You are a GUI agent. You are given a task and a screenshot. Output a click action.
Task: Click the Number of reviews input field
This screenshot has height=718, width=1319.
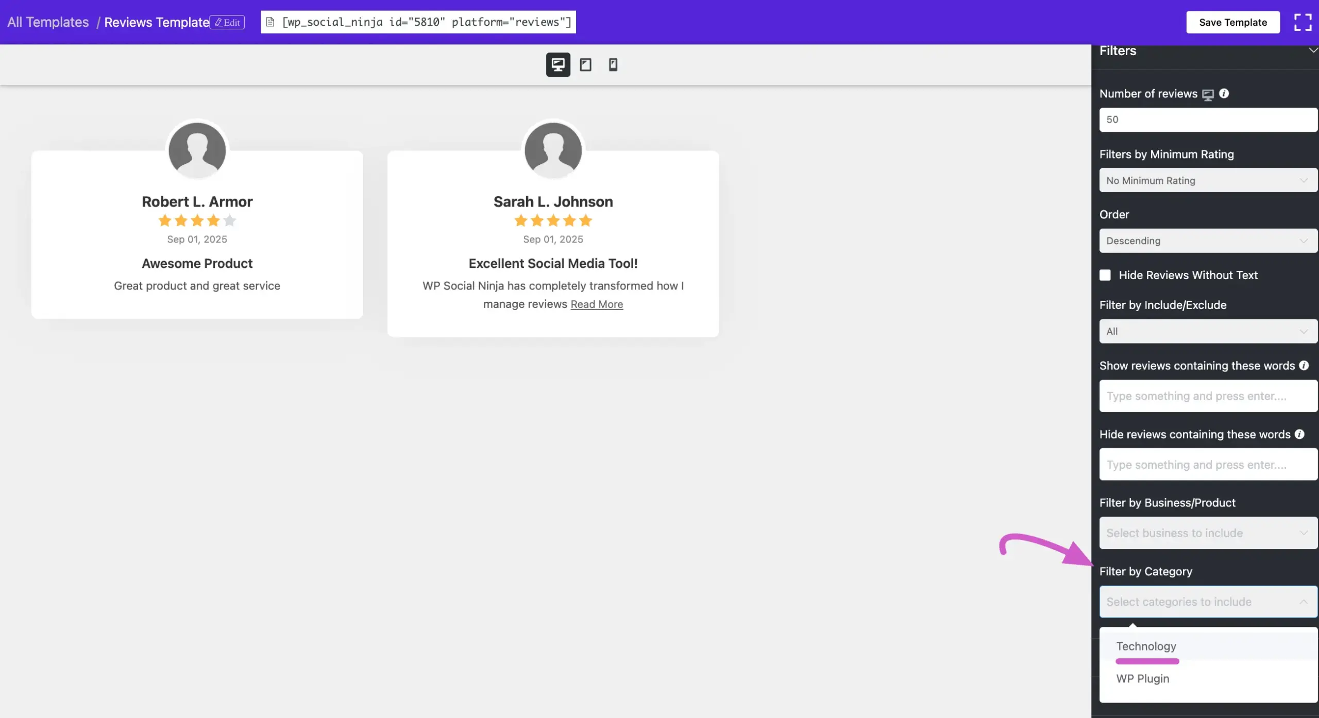1208,119
